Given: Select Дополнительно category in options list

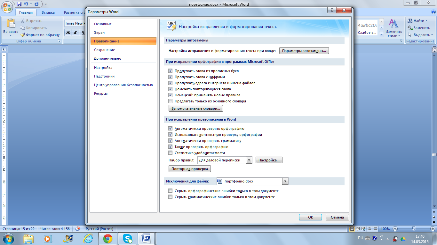Looking at the screenshot, I should (123, 58).
